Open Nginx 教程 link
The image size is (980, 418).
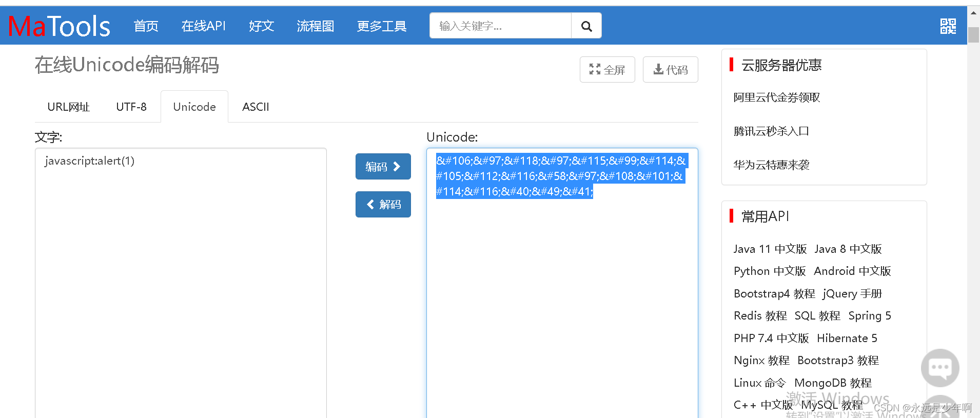(761, 360)
